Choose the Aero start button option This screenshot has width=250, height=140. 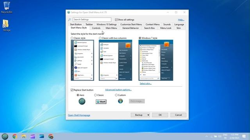[x=78, y=95]
